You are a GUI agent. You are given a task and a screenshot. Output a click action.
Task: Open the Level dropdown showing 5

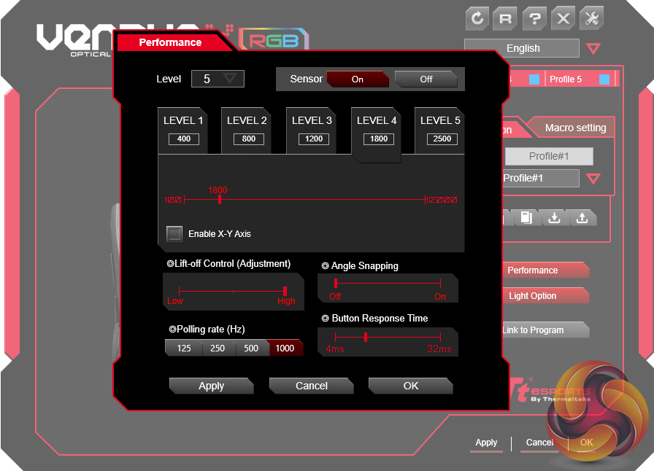pos(218,79)
